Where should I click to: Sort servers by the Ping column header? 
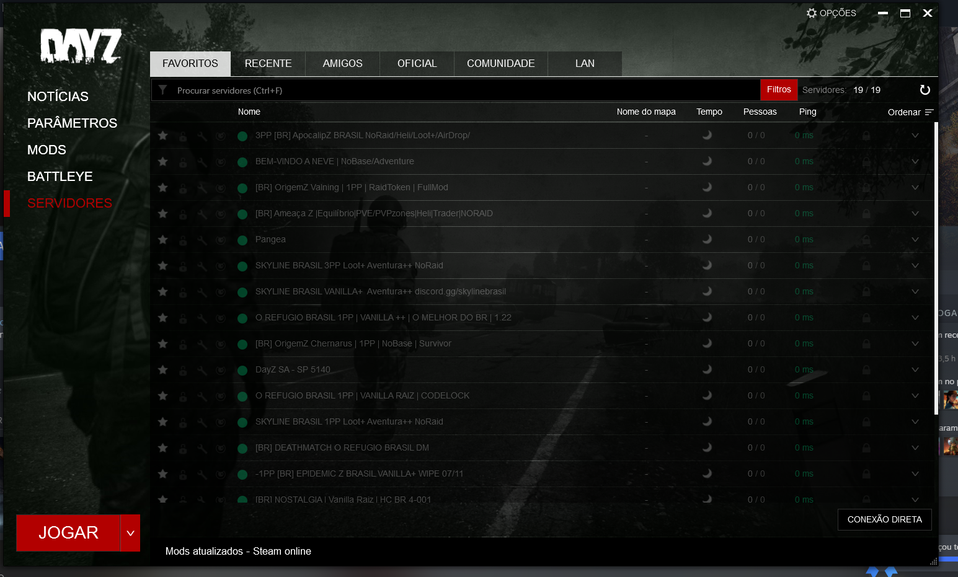[x=807, y=112]
